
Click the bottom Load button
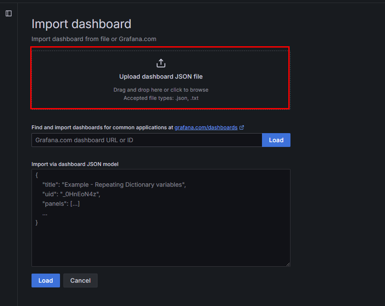point(46,280)
